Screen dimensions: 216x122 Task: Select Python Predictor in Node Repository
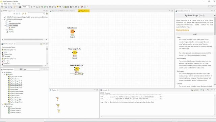(15, 98)
